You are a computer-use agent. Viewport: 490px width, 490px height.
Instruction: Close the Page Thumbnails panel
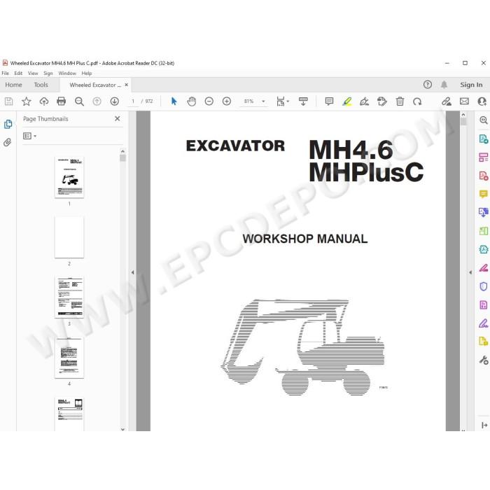(x=117, y=118)
